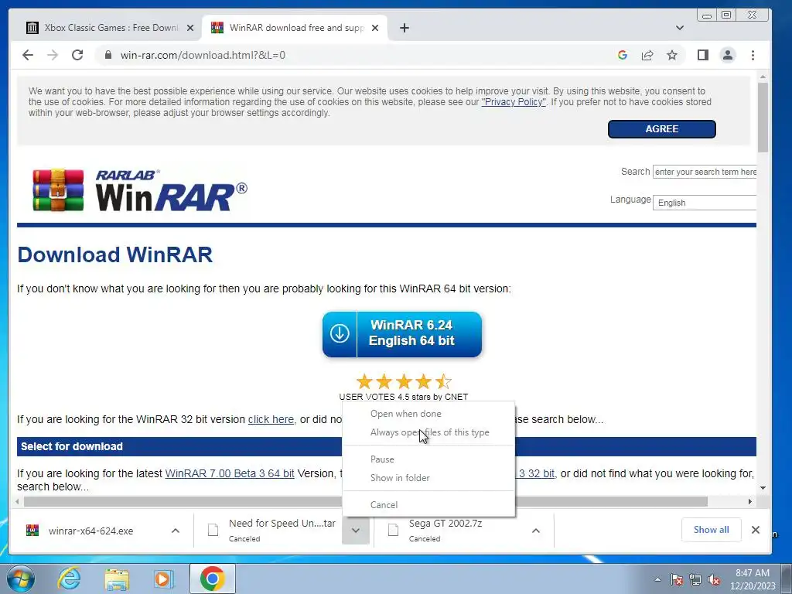792x594 pixels.
Task: Reload the WinRAR download page
Action: click(x=77, y=55)
